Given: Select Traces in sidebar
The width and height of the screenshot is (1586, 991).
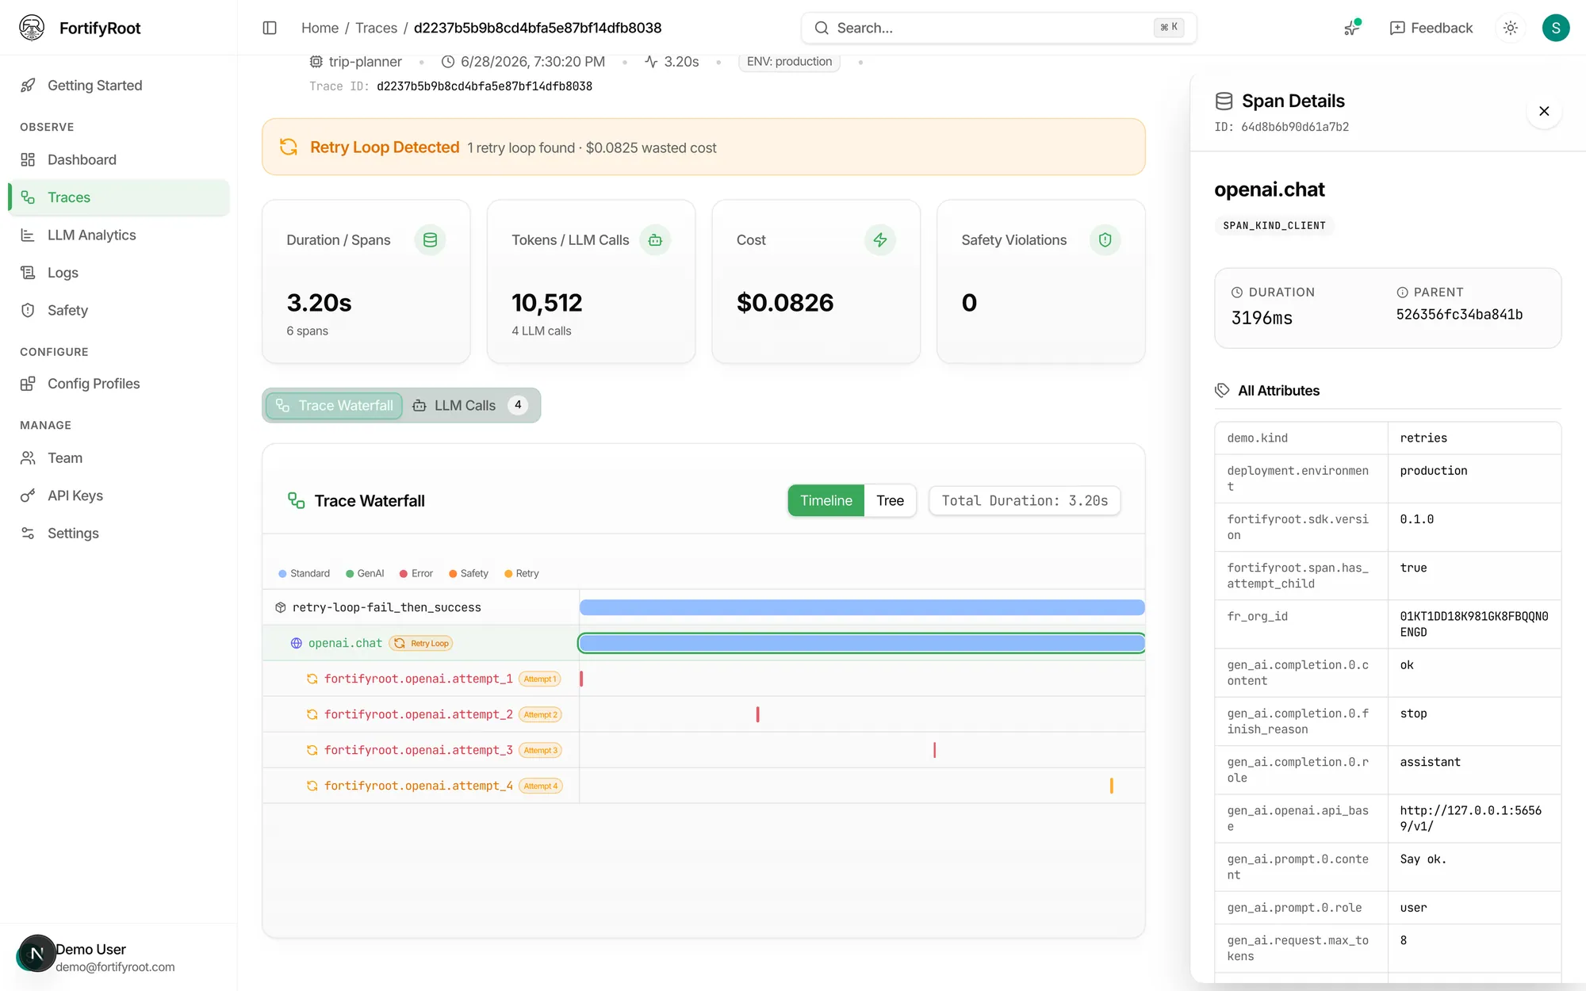Looking at the screenshot, I should pyautogui.click(x=119, y=197).
